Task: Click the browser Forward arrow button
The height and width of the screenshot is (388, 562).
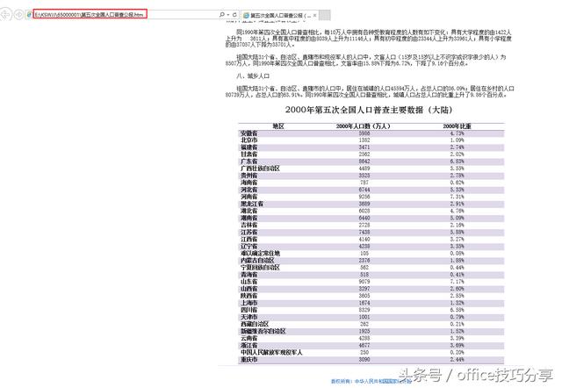Action: tap(18, 15)
